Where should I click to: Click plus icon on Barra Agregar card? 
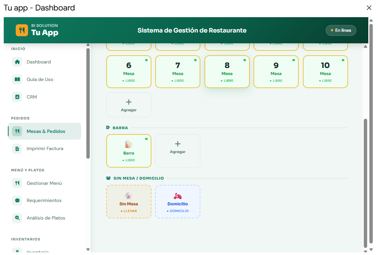[x=178, y=144]
